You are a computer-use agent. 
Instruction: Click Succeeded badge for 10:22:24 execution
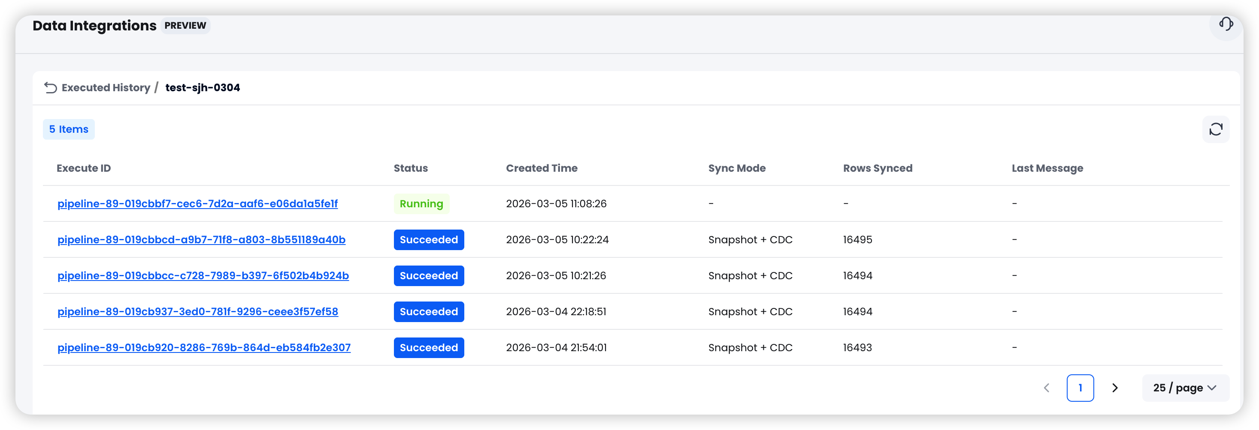click(x=429, y=240)
